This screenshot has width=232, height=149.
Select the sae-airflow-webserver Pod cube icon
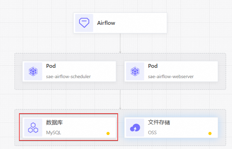point(135,71)
